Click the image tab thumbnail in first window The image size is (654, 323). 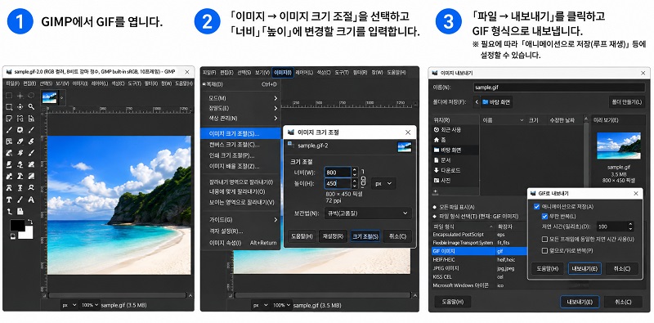coord(50,97)
